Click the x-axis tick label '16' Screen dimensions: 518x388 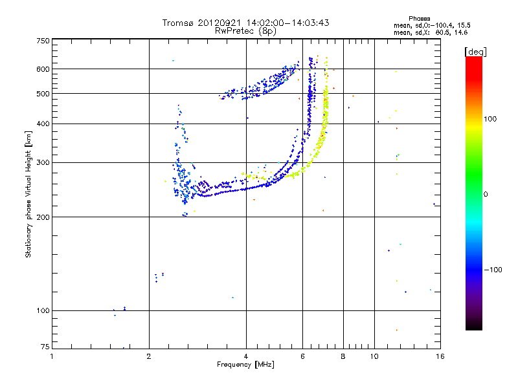pyautogui.click(x=440, y=356)
